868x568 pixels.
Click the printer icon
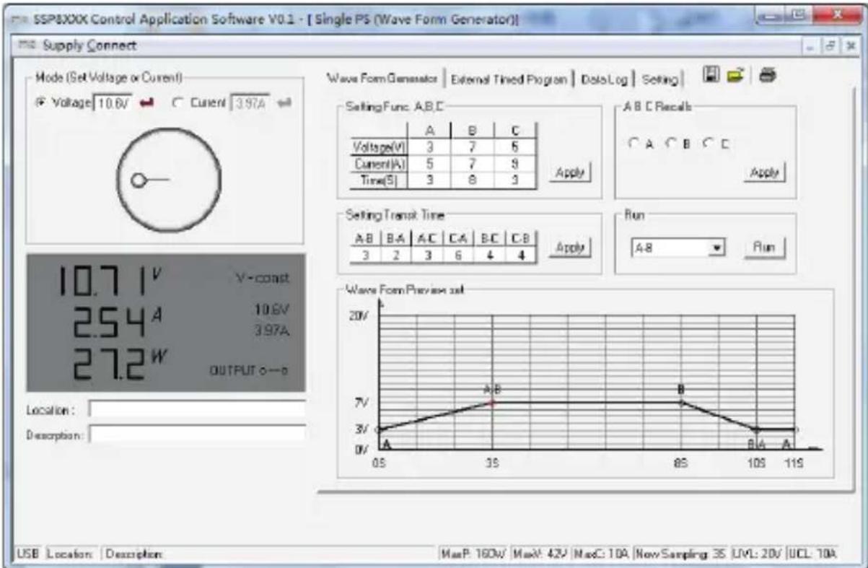[x=767, y=74]
